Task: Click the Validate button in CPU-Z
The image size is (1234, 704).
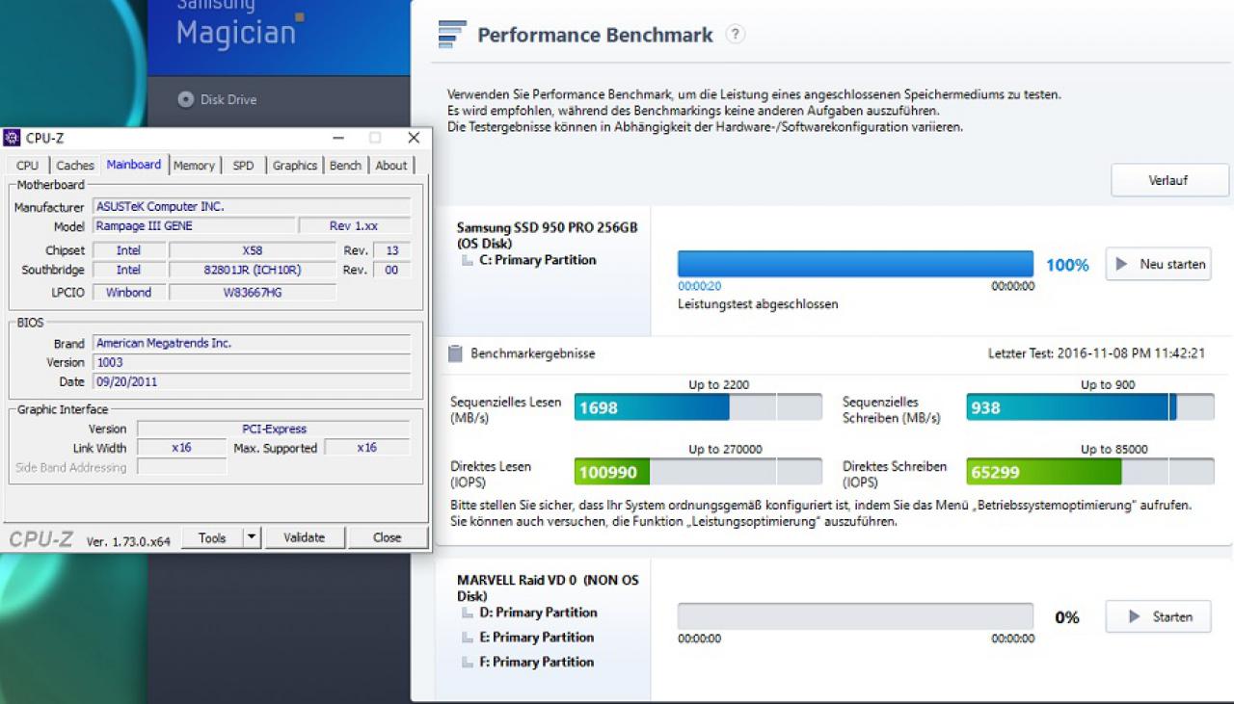Action: pos(305,537)
